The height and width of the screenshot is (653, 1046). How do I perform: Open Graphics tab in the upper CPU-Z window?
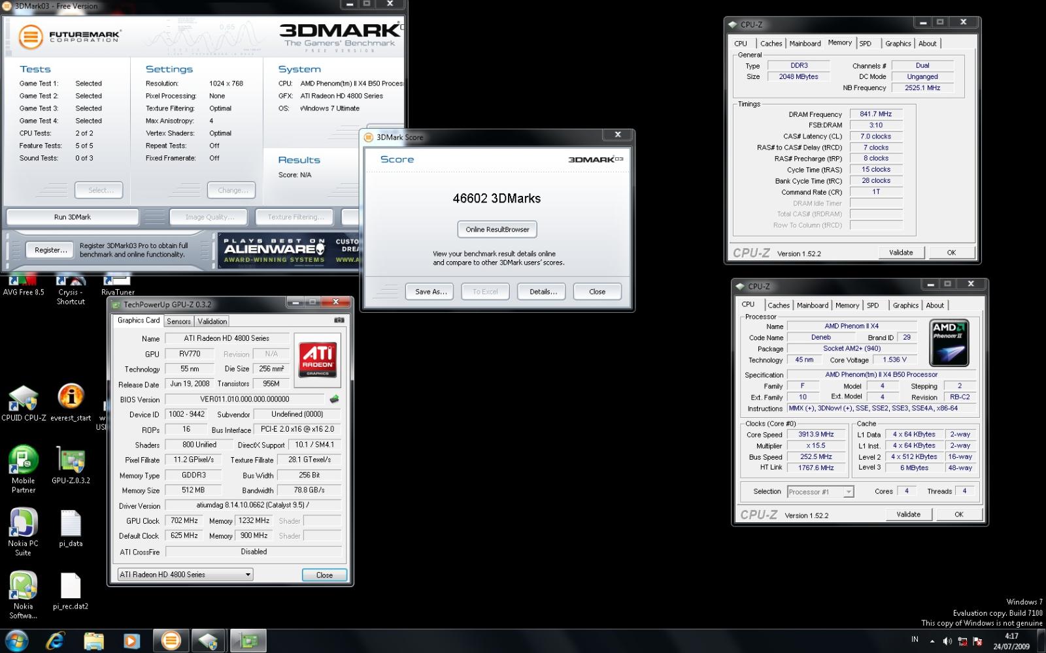pyautogui.click(x=898, y=44)
